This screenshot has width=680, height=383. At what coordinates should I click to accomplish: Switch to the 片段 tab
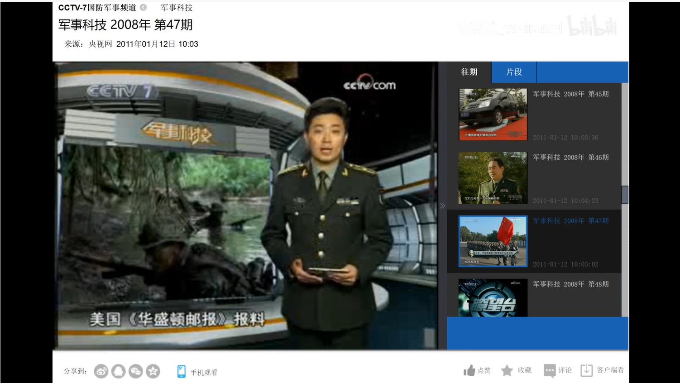(x=514, y=72)
